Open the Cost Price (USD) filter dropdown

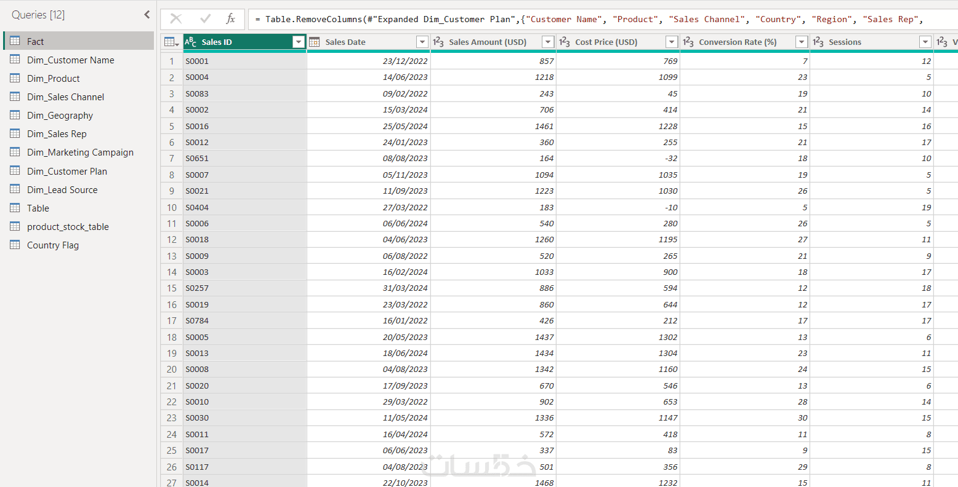coord(672,42)
